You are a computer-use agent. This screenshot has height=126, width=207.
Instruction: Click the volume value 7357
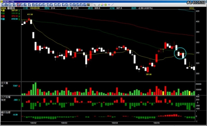tap(15, 86)
